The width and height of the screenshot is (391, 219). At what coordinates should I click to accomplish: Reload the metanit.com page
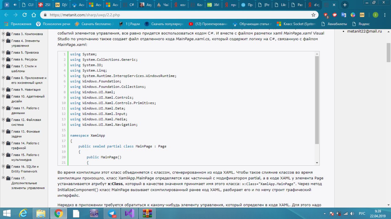24,15
